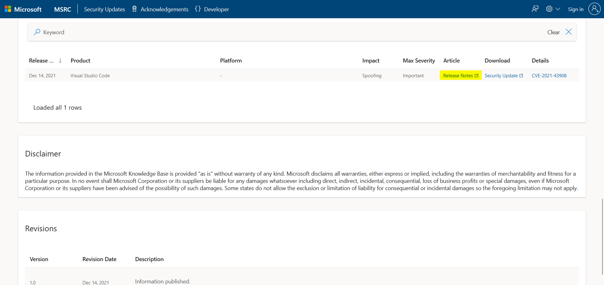Click the Description column header
The image size is (604, 285).
[x=149, y=259]
